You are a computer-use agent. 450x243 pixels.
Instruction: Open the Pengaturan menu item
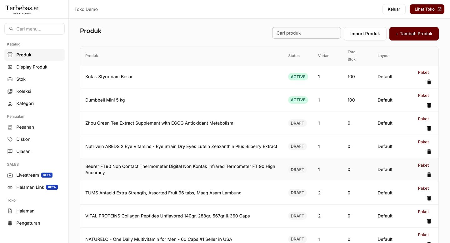(34, 223)
